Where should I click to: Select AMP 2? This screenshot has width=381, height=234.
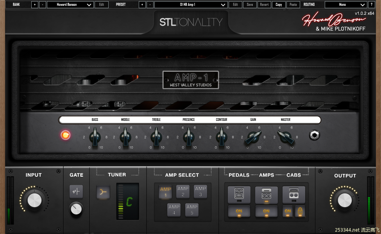pos(183,191)
